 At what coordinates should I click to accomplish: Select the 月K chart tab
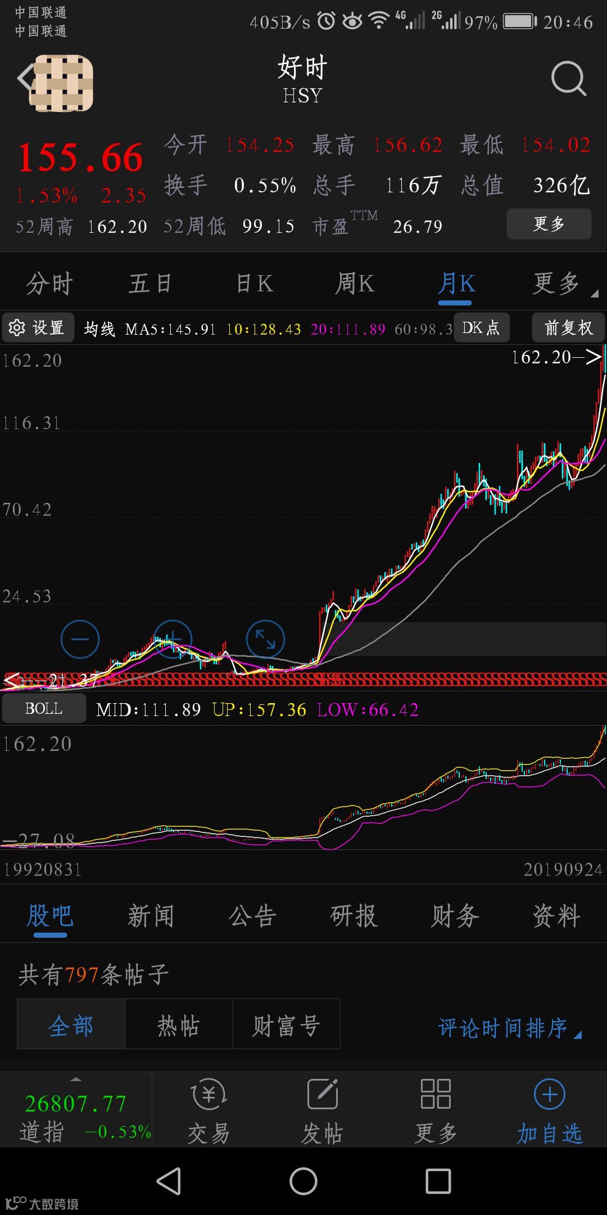pos(456,283)
